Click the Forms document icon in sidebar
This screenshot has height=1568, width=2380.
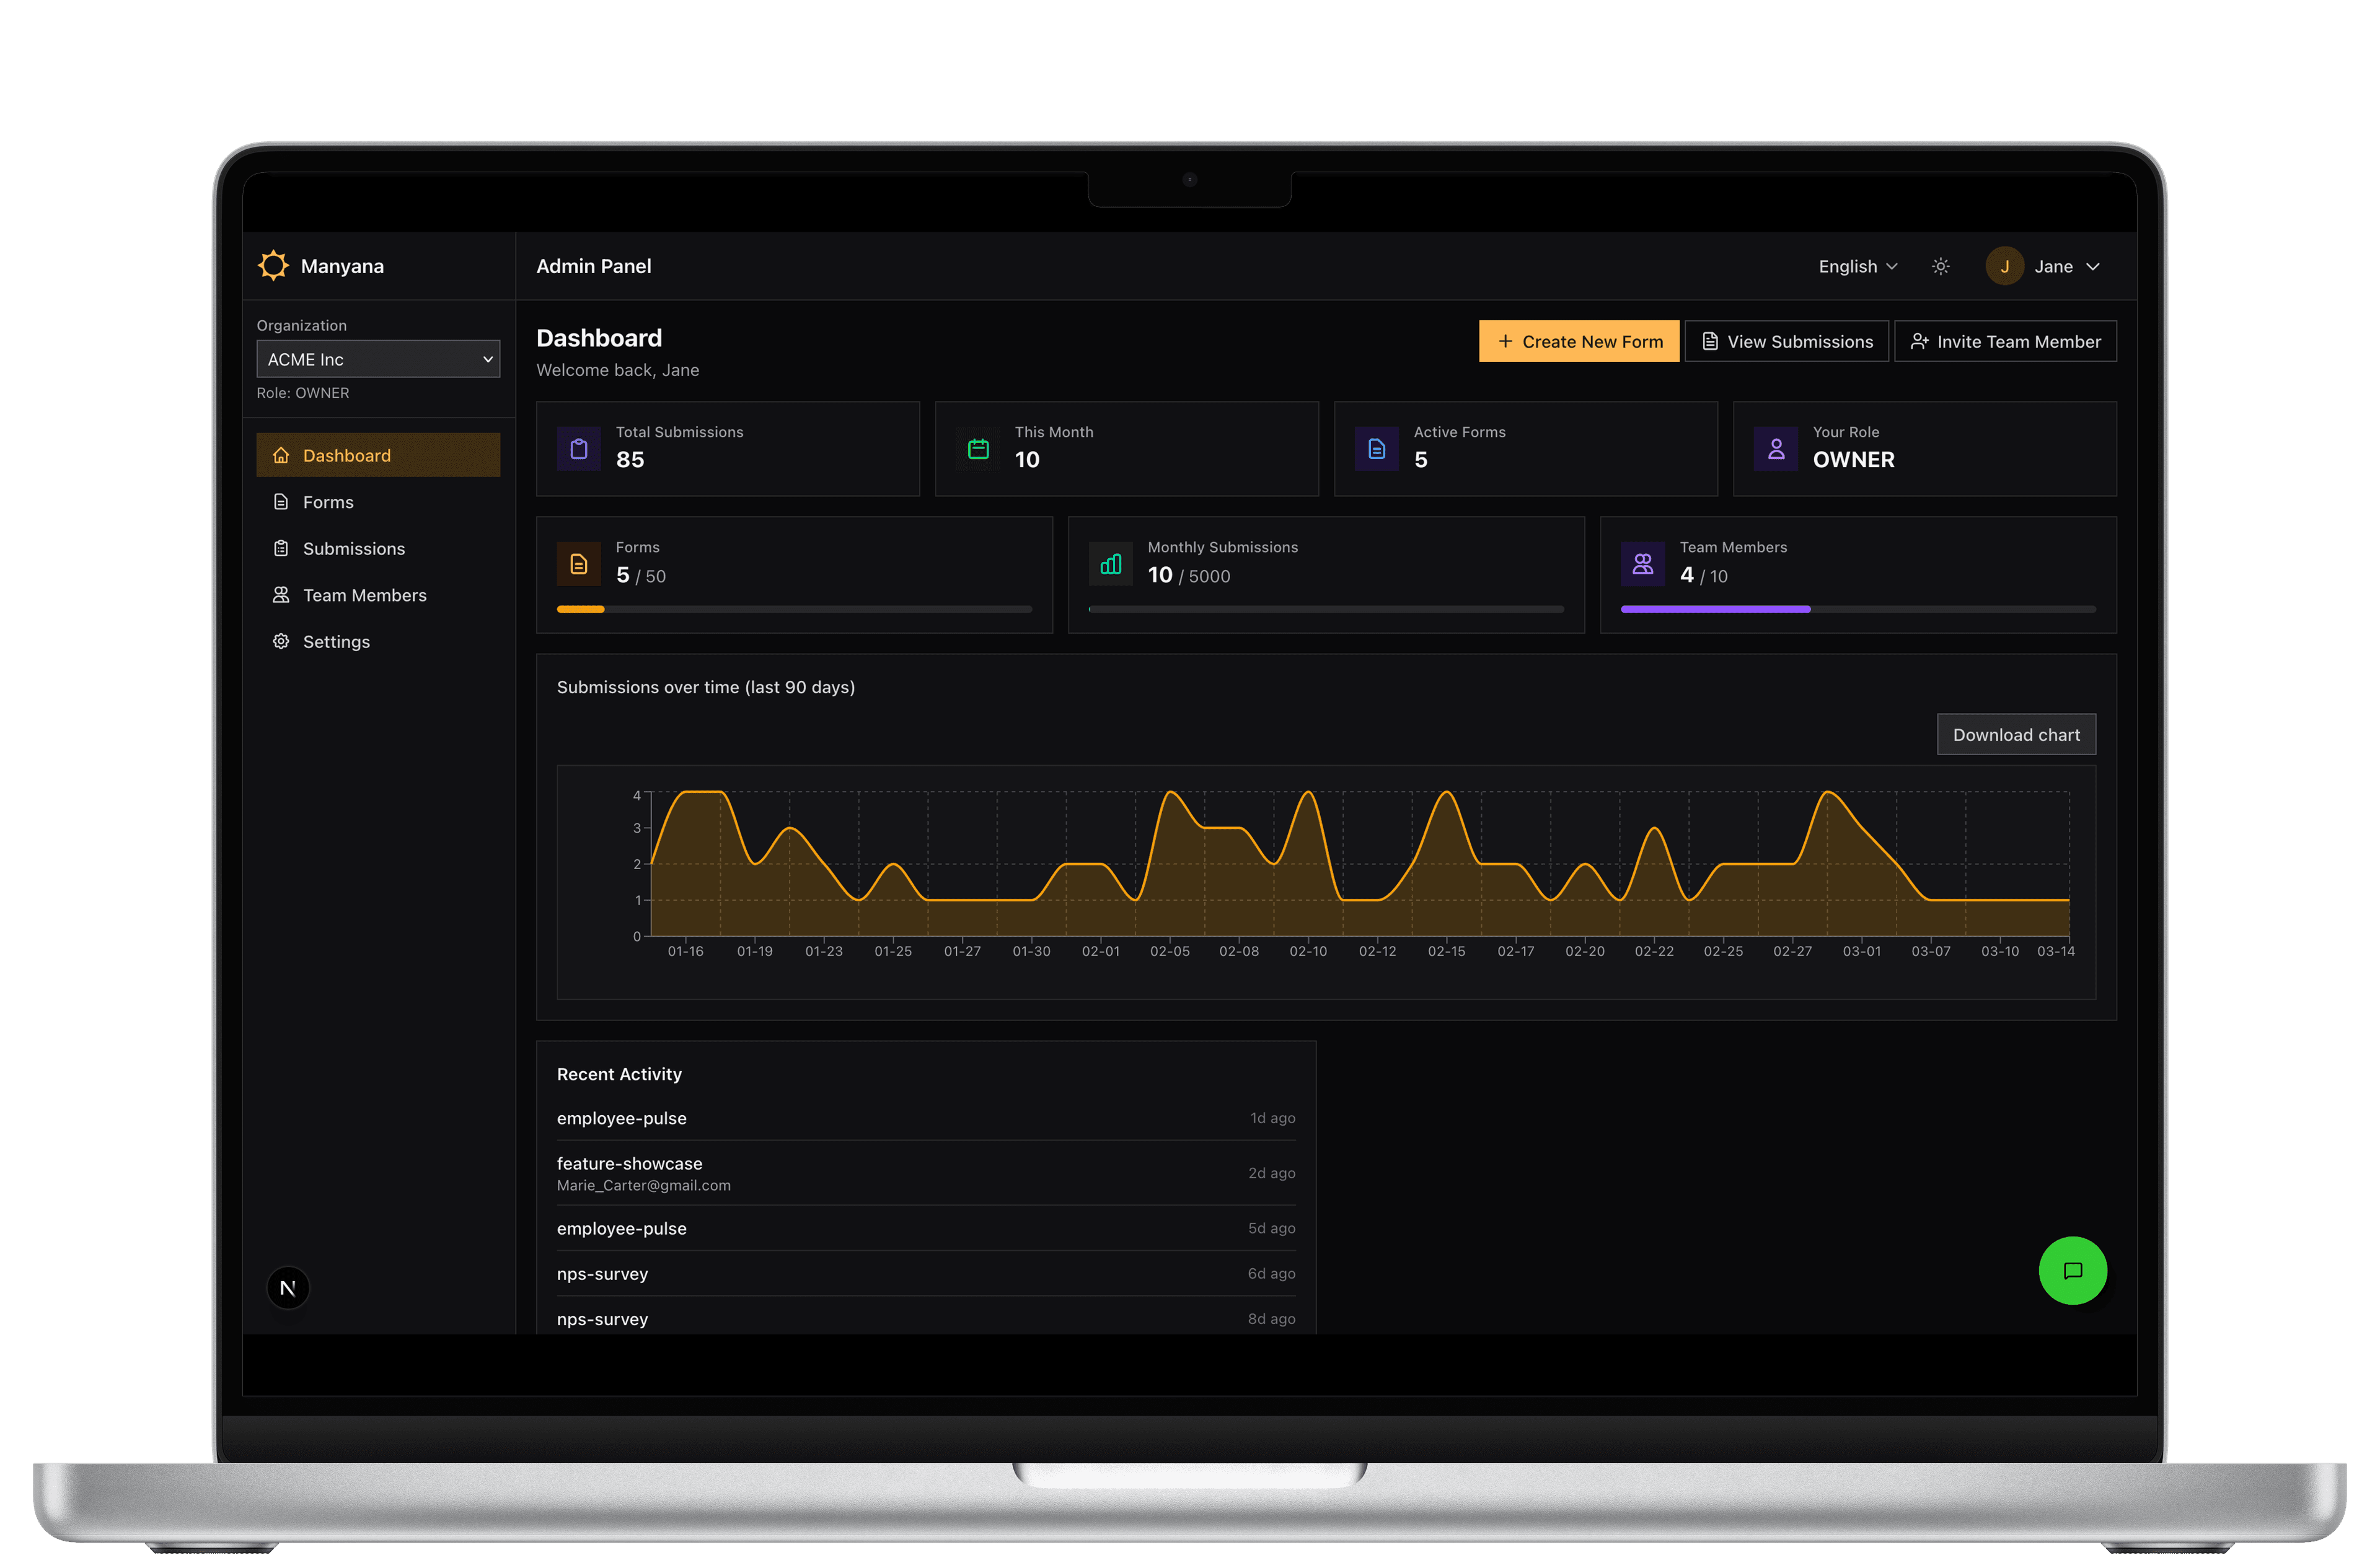pyautogui.click(x=282, y=501)
